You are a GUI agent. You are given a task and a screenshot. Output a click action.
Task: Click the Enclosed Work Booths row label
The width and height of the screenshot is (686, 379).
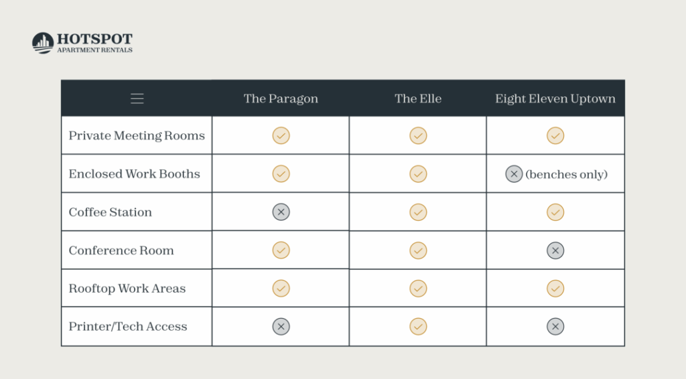click(x=134, y=174)
